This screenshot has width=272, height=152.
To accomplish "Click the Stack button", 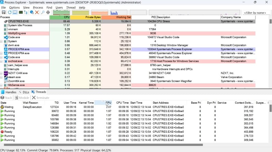I will [6, 98].
